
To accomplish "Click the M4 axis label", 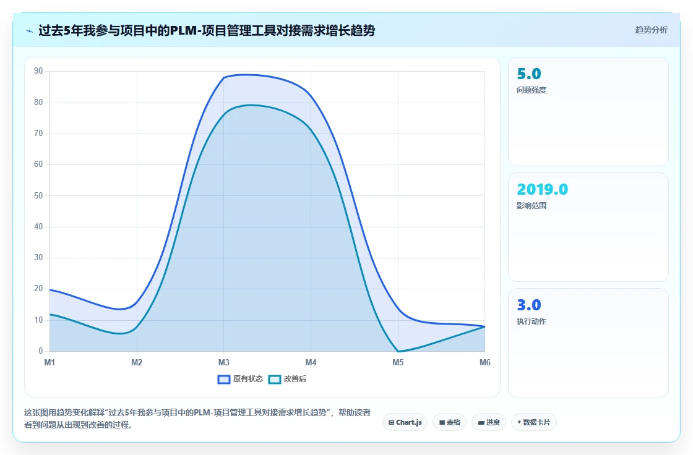I will 311,363.
